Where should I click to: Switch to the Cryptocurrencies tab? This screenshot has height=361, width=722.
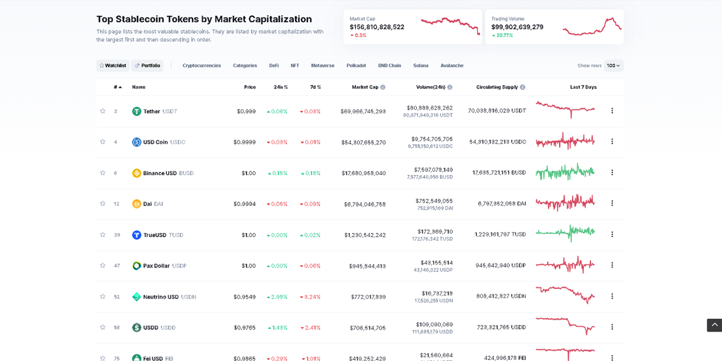coord(201,66)
